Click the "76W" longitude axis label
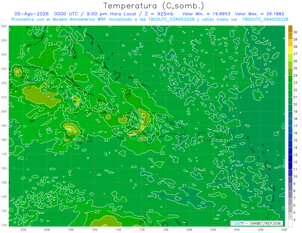Viewport: 302px width, 233px height. pyautogui.click(x=95, y=229)
